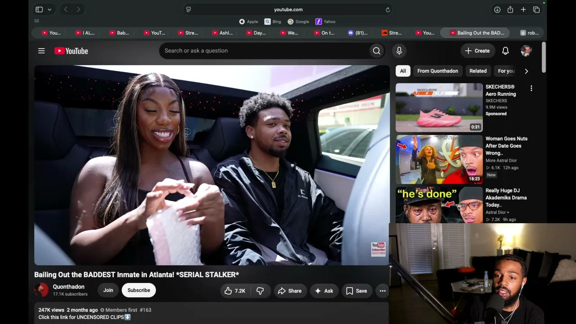The image size is (576, 324).
Task: Open the Create menu
Action: click(x=477, y=51)
